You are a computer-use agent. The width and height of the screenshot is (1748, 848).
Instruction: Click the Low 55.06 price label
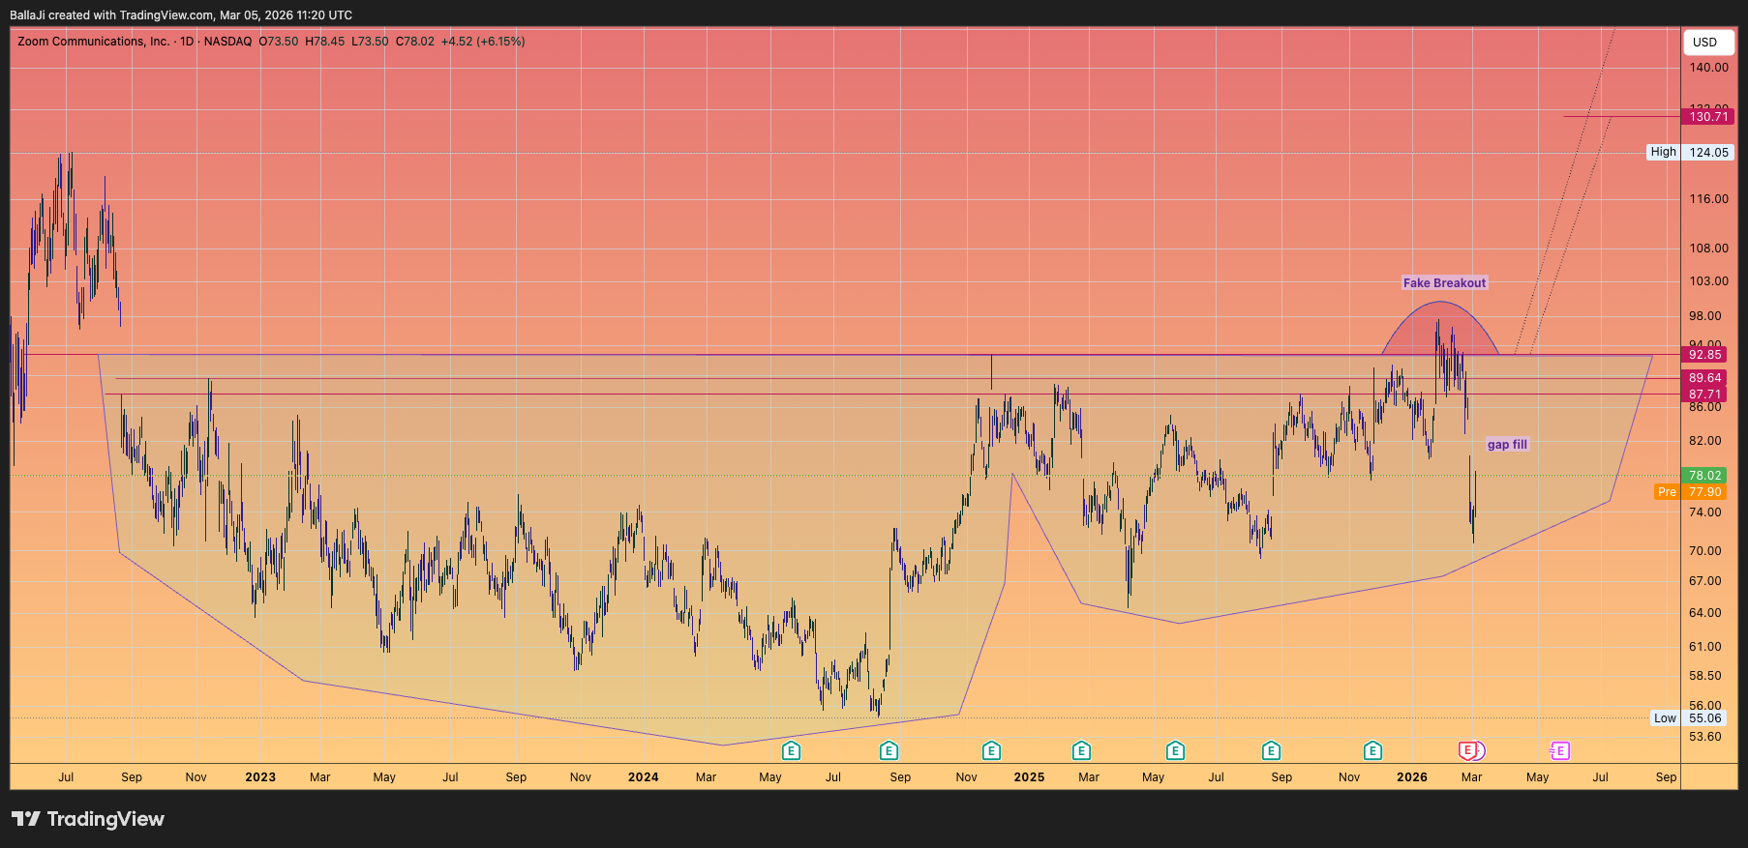pyautogui.click(x=1688, y=718)
